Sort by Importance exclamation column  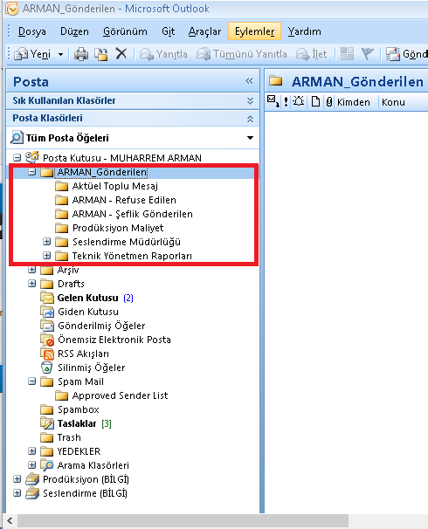pos(286,101)
